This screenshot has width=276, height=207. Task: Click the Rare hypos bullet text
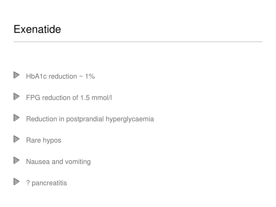tap(44, 140)
